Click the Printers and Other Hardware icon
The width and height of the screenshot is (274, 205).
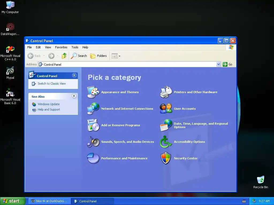[166, 92]
